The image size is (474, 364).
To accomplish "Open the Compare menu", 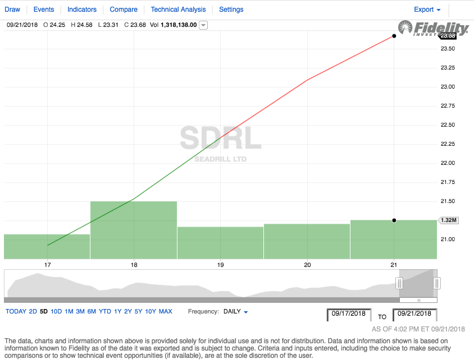I will [124, 10].
